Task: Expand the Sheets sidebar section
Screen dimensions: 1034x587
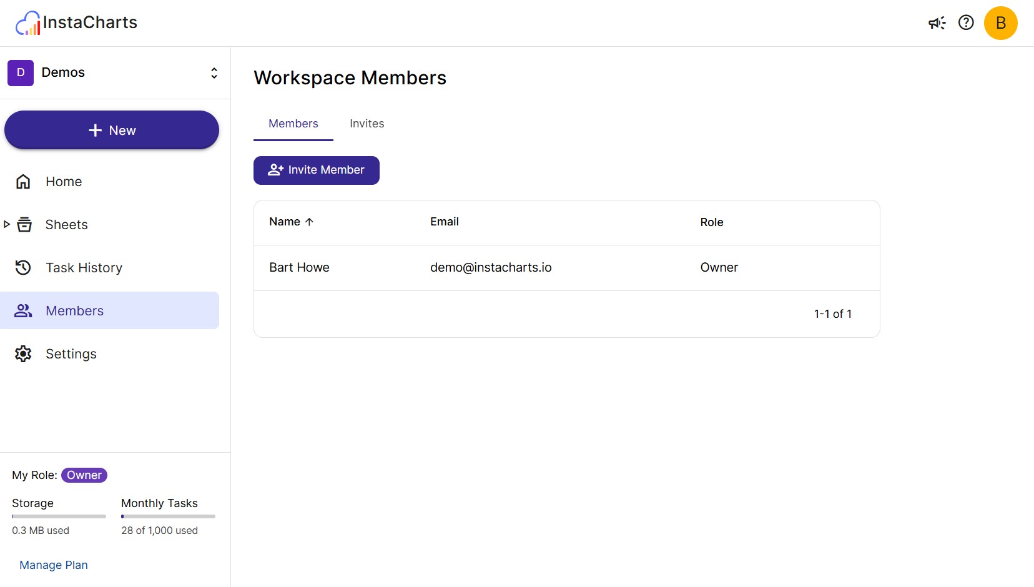Action: pyautogui.click(x=7, y=224)
